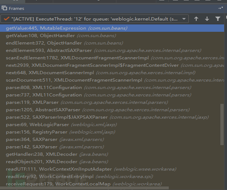Image resolution: width=227 pixels, height=190 pixels.
Task: Click the vertical scrollbar thumb in frames list
Action: point(222,124)
